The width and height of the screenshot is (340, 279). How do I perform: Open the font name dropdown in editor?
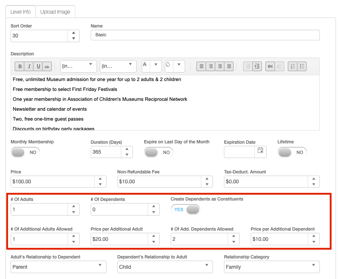tap(79, 66)
